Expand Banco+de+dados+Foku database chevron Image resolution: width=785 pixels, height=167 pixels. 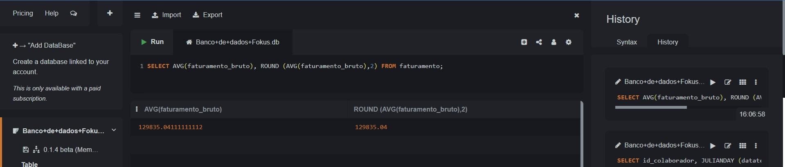(x=114, y=130)
